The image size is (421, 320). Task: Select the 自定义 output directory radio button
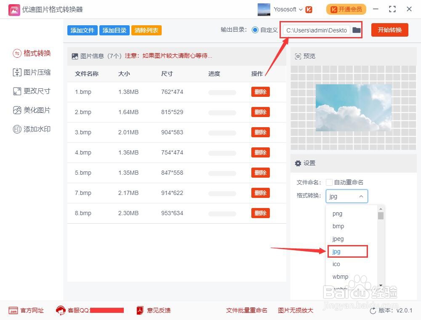pos(255,30)
